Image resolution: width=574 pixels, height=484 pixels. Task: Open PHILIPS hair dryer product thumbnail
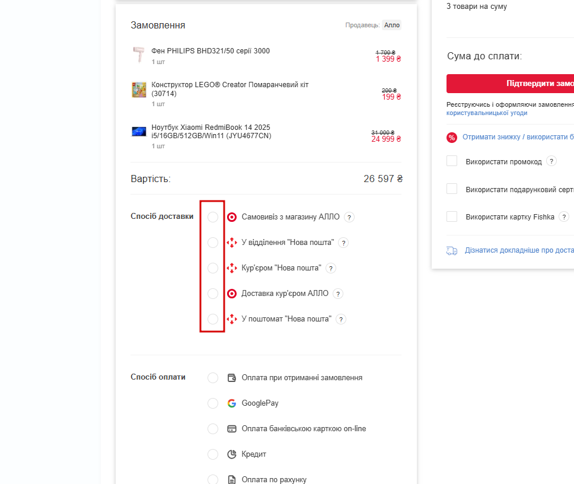coord(139,55)
